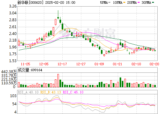Click the 4 RSI axis label
The image size is (162, 114).
click(15, 112)
